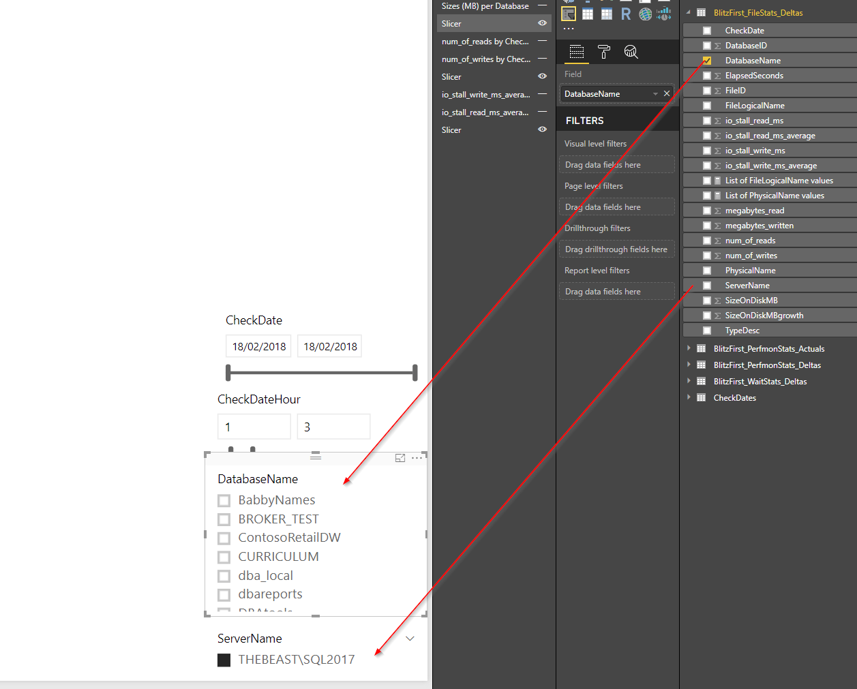Show hidden Sizes (MB) per Database visual
The height and width of the screenshot is (689, 857).
click(x=542, y=5)
